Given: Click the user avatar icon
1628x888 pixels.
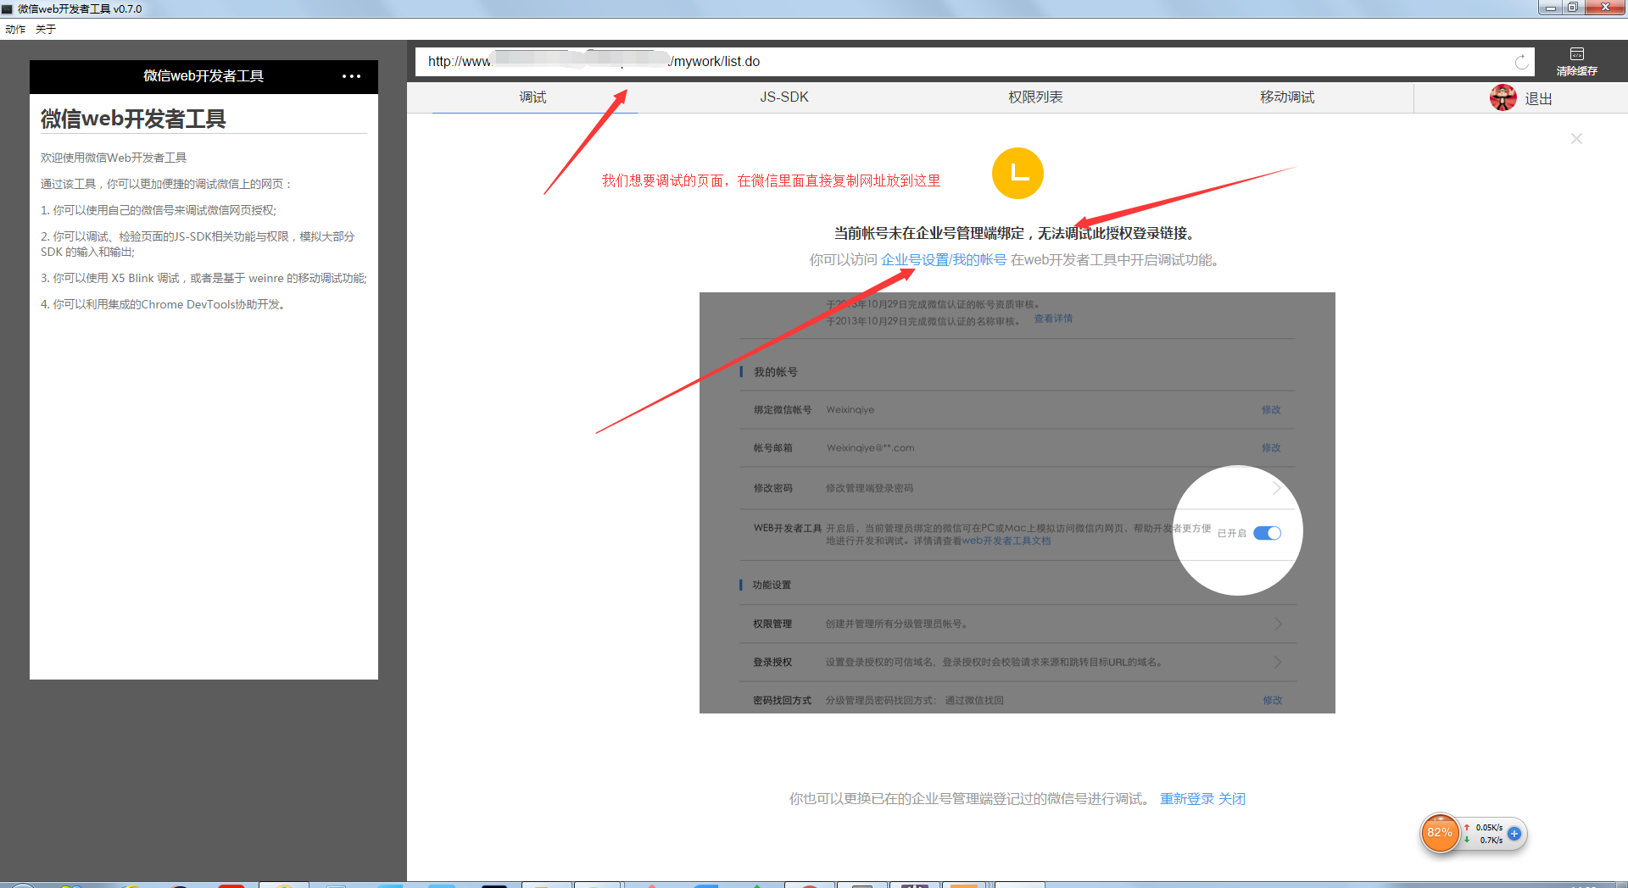Looking at the screenshot, I should coord(1503,98).
